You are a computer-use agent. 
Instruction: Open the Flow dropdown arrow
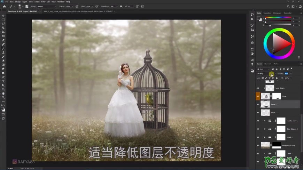93,6
